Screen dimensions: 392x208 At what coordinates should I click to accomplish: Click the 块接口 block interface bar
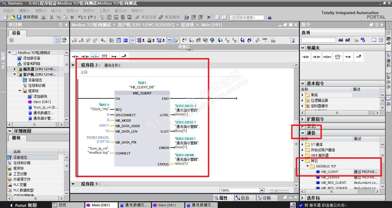click(184, 47)
